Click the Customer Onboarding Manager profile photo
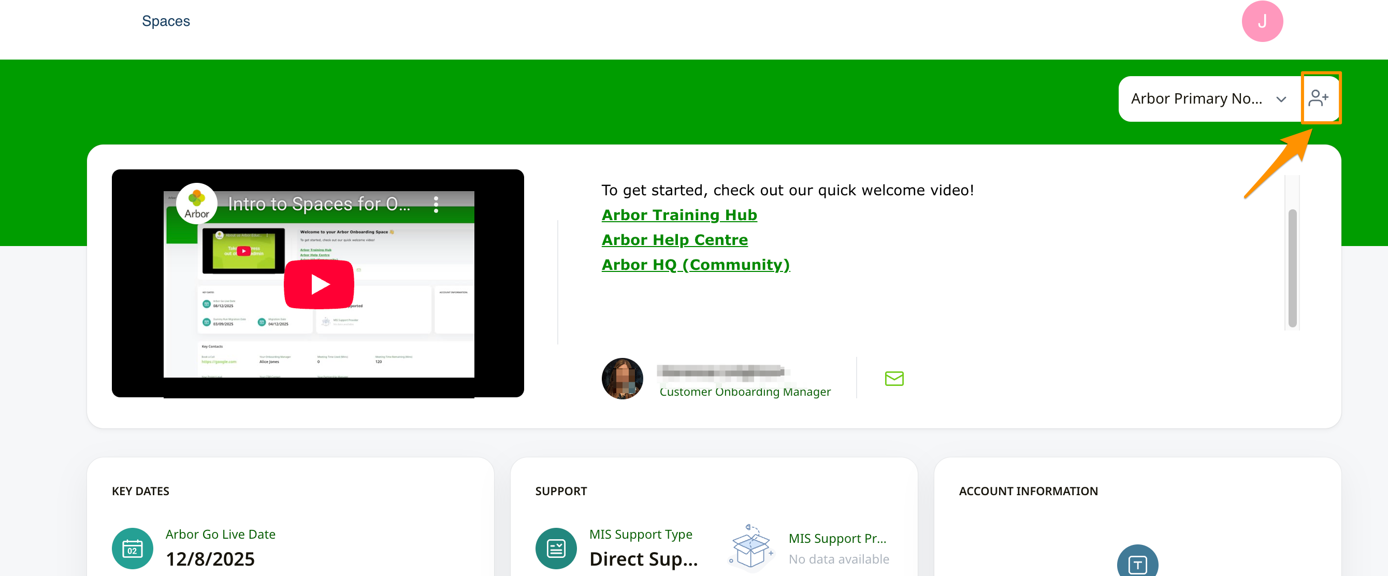Viewport: 1388px width, 576px height. click(x=622, y=378)
